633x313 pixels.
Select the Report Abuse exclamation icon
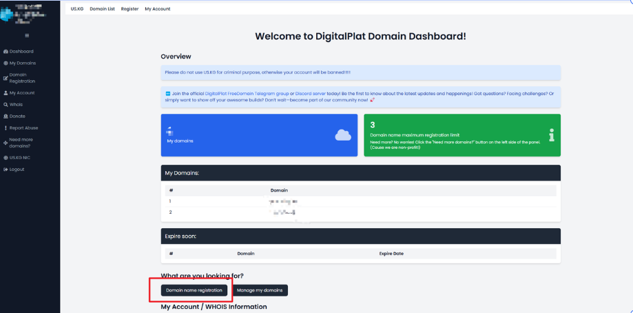[6, 128]
